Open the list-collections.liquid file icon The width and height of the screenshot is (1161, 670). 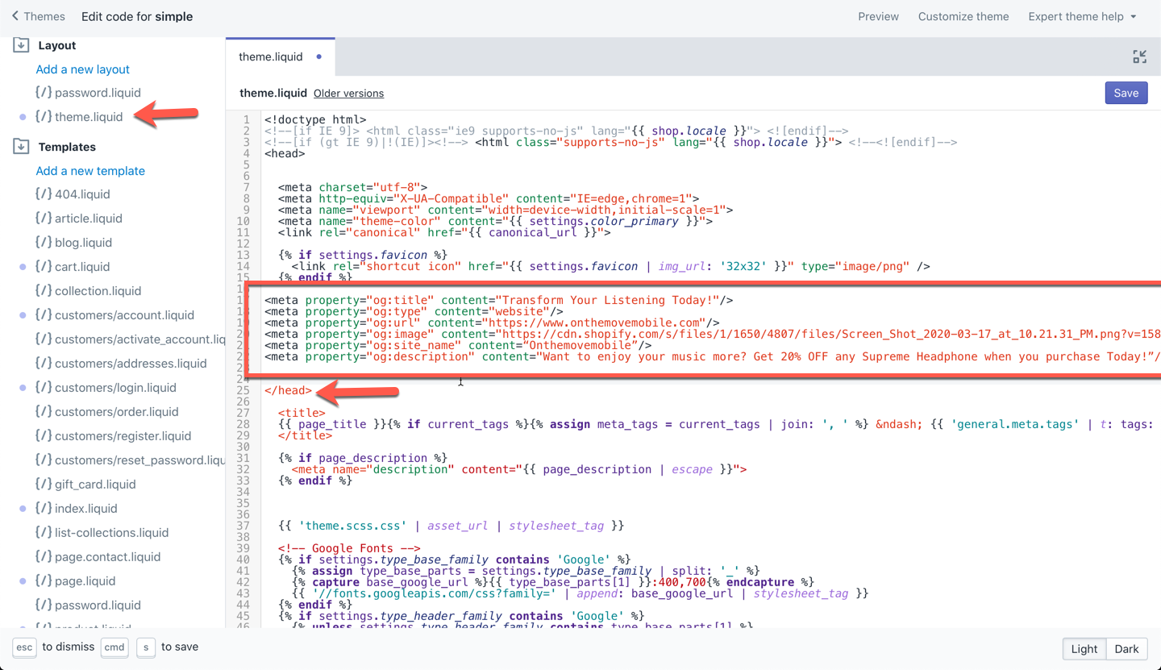pyautogui.click(x=45, y=532)
